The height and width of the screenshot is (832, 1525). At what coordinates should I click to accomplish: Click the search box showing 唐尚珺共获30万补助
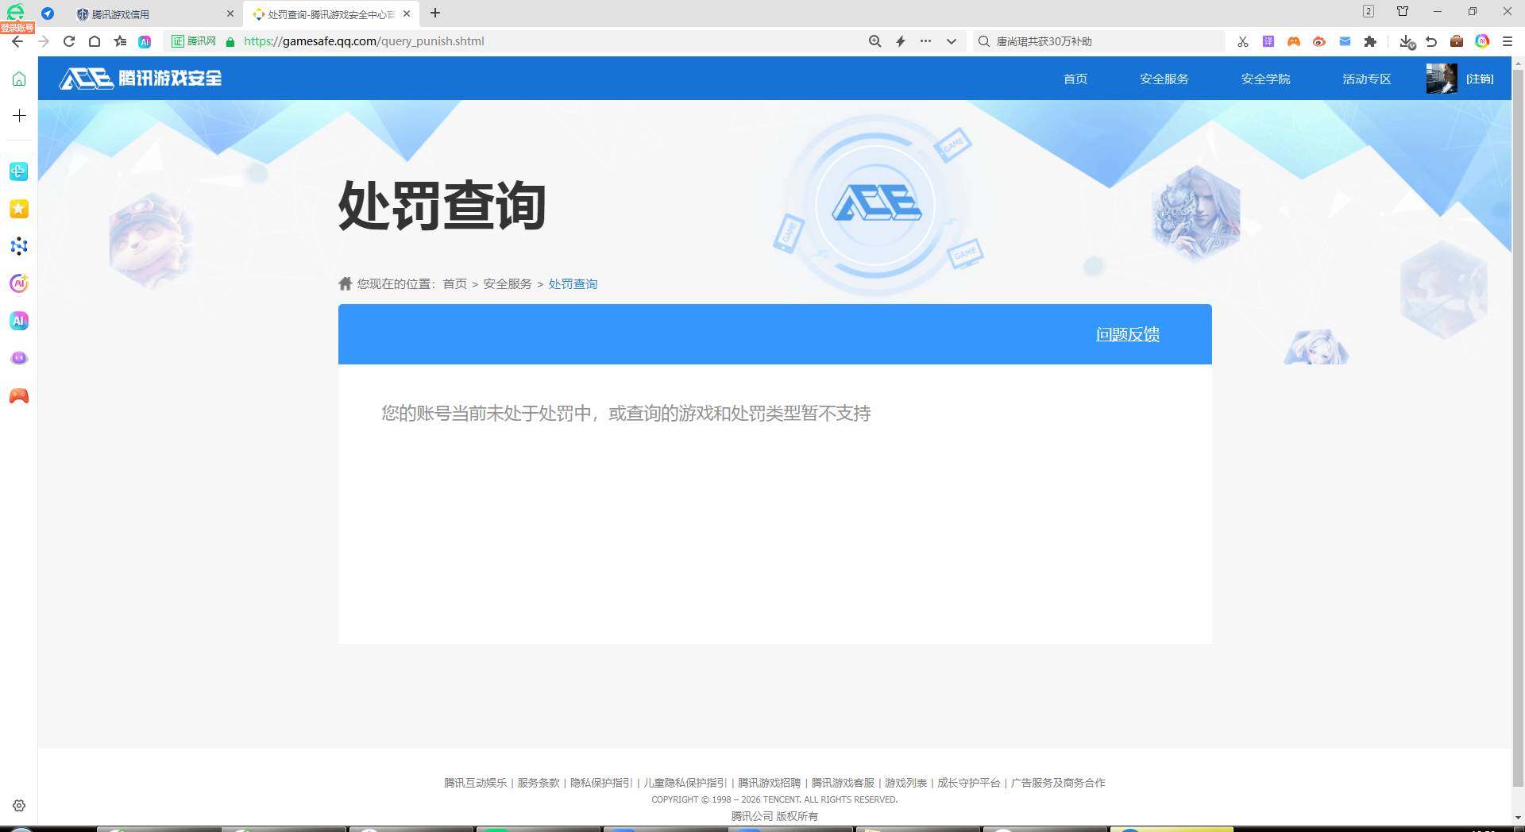tap(1100, 41)
